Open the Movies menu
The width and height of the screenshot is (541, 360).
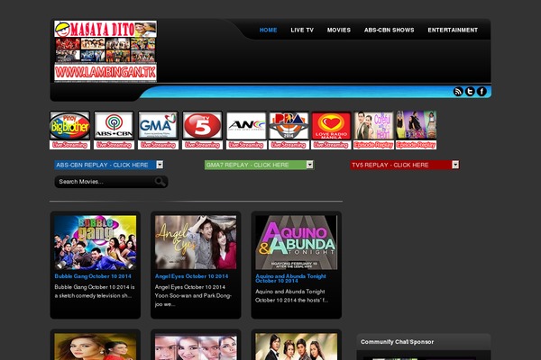click(x=339, y=30)
